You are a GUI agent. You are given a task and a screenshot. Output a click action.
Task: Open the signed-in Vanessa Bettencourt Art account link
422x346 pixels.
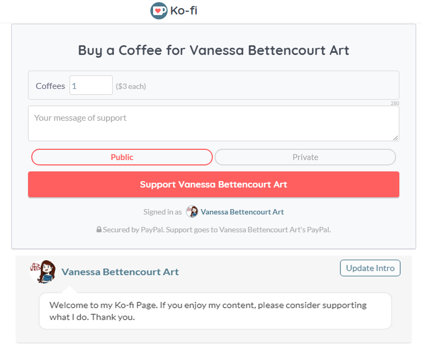(242, 212)
